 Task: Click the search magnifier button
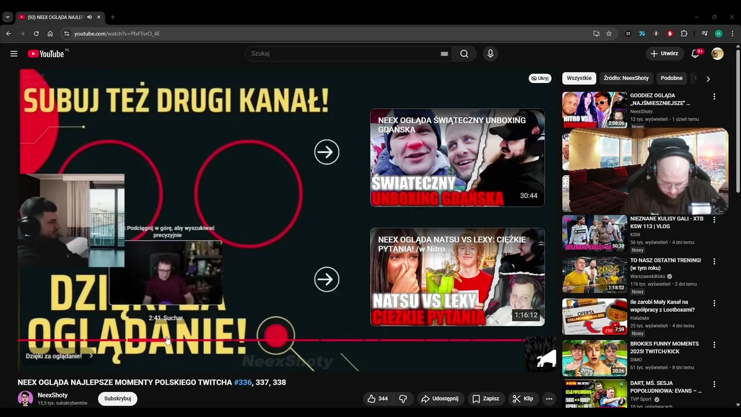point(464,54)
